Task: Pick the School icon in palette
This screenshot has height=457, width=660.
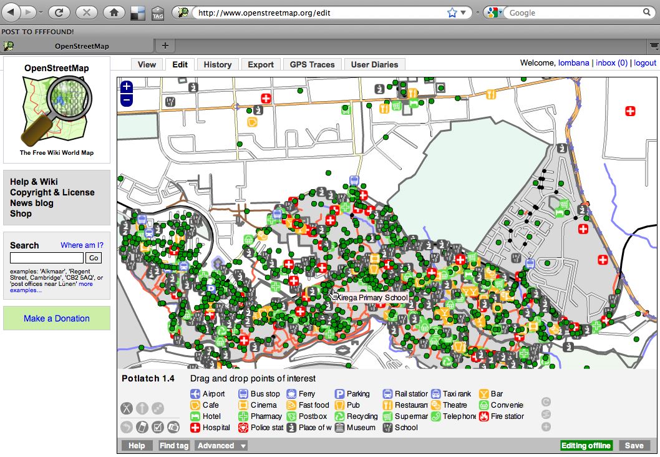Action: tap(387, 428)
